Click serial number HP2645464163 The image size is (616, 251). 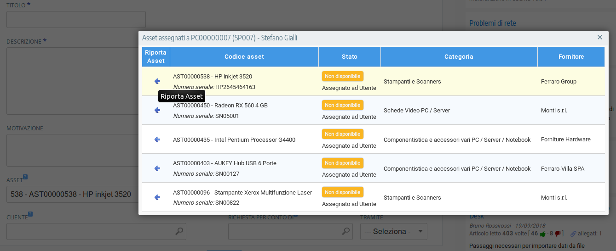coord(235,87)
